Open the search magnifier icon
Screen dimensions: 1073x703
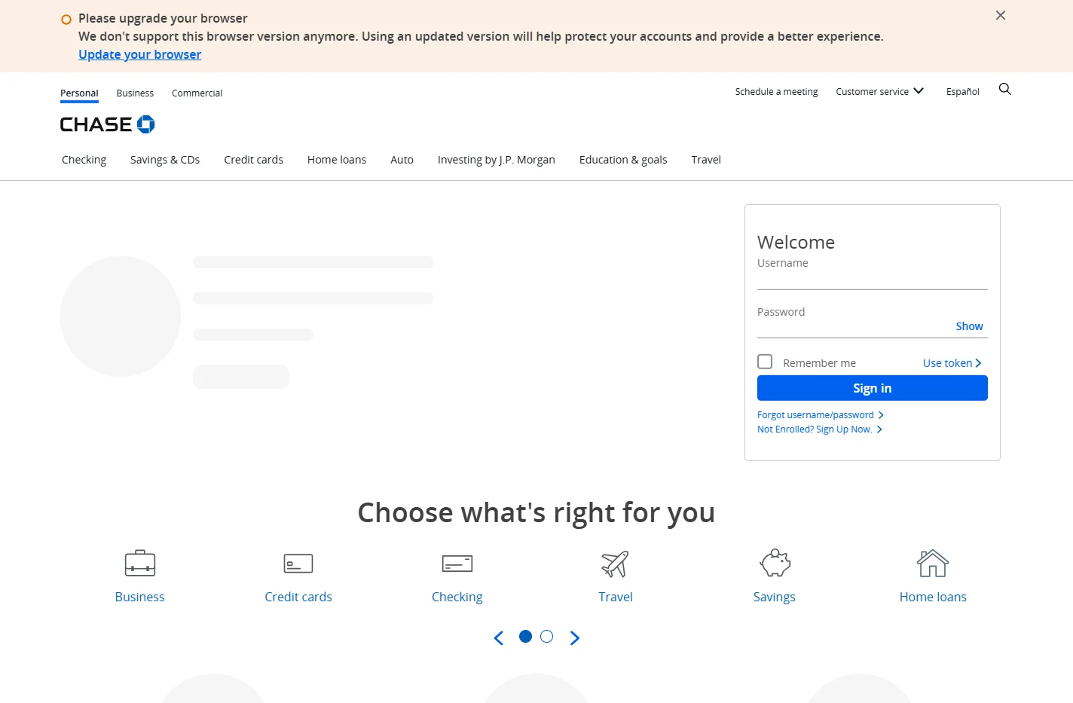[x=1004, y=90]
